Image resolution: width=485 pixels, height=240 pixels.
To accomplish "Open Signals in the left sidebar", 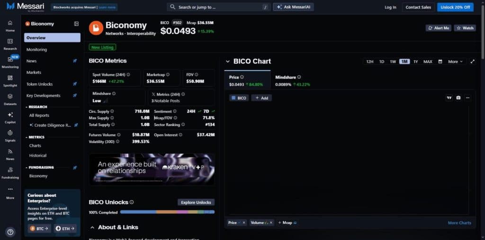I will coord(10,136).
